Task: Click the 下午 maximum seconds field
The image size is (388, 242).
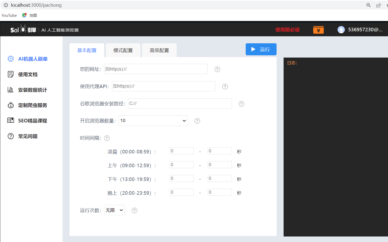Action: point(220,178)
